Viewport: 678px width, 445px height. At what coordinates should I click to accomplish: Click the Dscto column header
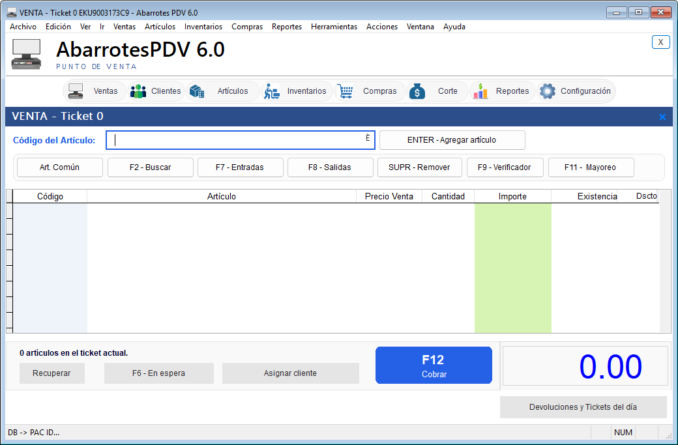tap(638, 197)
